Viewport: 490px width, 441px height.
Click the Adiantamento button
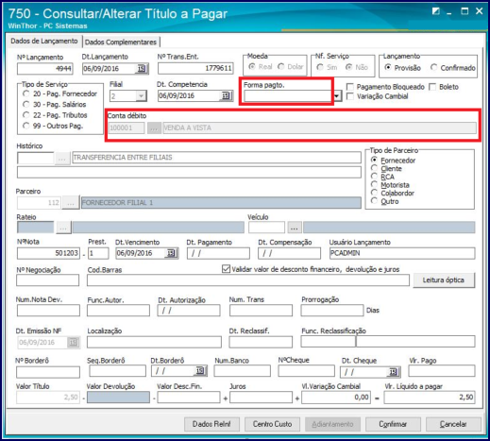332,424
